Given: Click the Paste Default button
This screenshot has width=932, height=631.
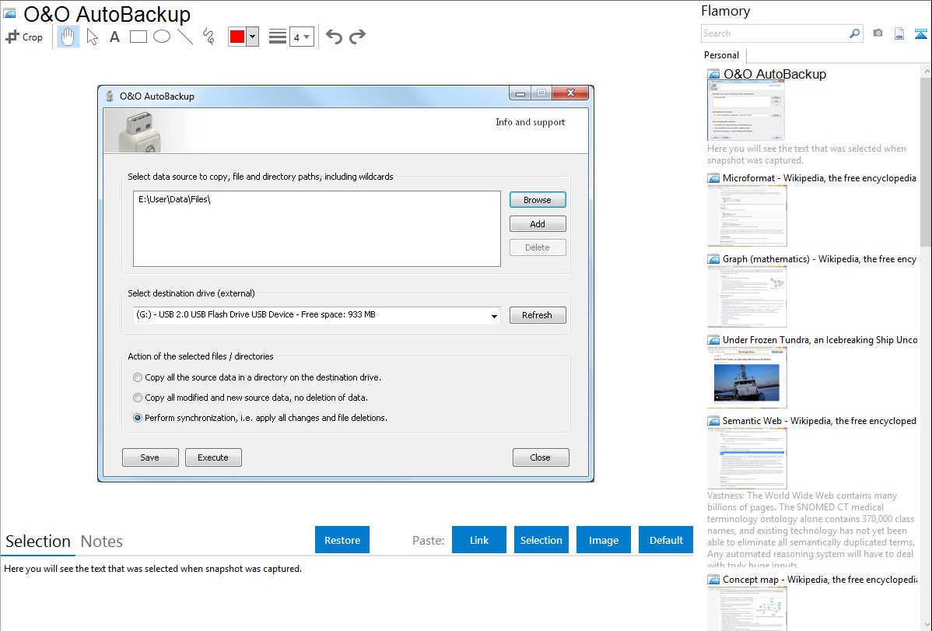Looking at the screenshot, I should tap(666, 540).
